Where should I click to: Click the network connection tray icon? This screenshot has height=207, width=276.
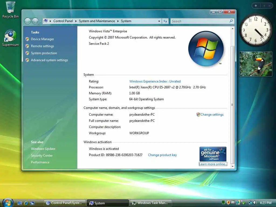[x=250, y=203]
